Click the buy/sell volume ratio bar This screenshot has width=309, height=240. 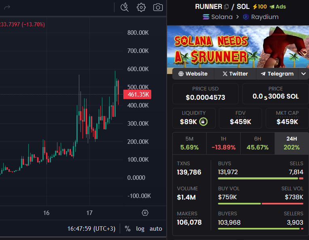[x=260, y=204]
